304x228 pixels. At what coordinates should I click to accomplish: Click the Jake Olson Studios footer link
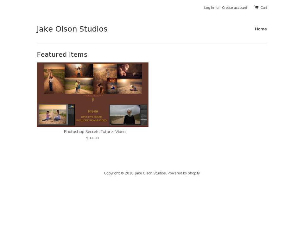pos(150,173)
